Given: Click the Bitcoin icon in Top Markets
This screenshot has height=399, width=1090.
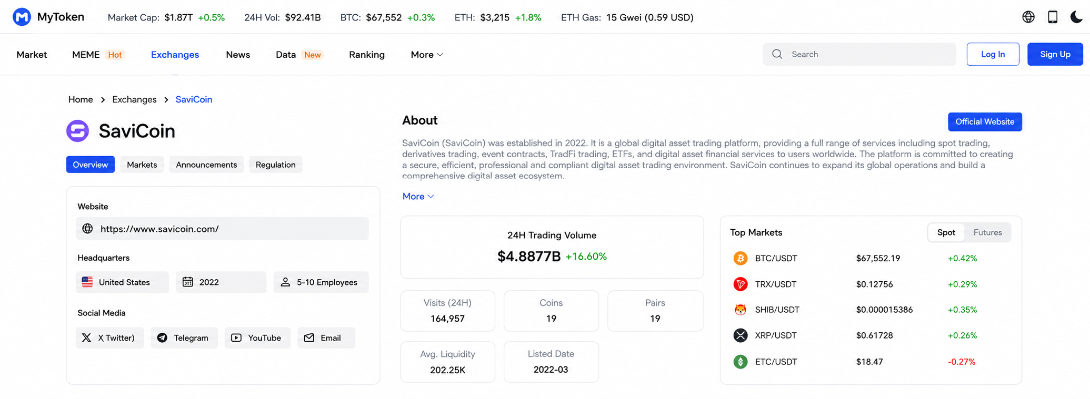Looking at the screenshot, I should 741,258.
